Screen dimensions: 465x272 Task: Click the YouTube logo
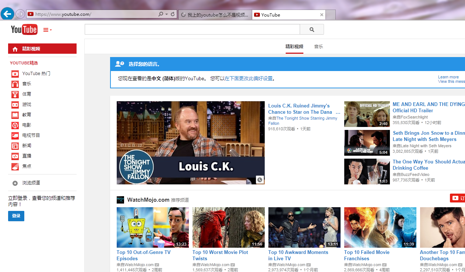pos(24,29)
